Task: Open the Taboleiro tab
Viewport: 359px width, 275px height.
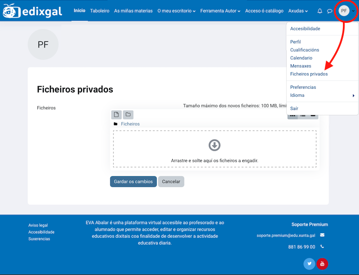Action: coord(100,11)
